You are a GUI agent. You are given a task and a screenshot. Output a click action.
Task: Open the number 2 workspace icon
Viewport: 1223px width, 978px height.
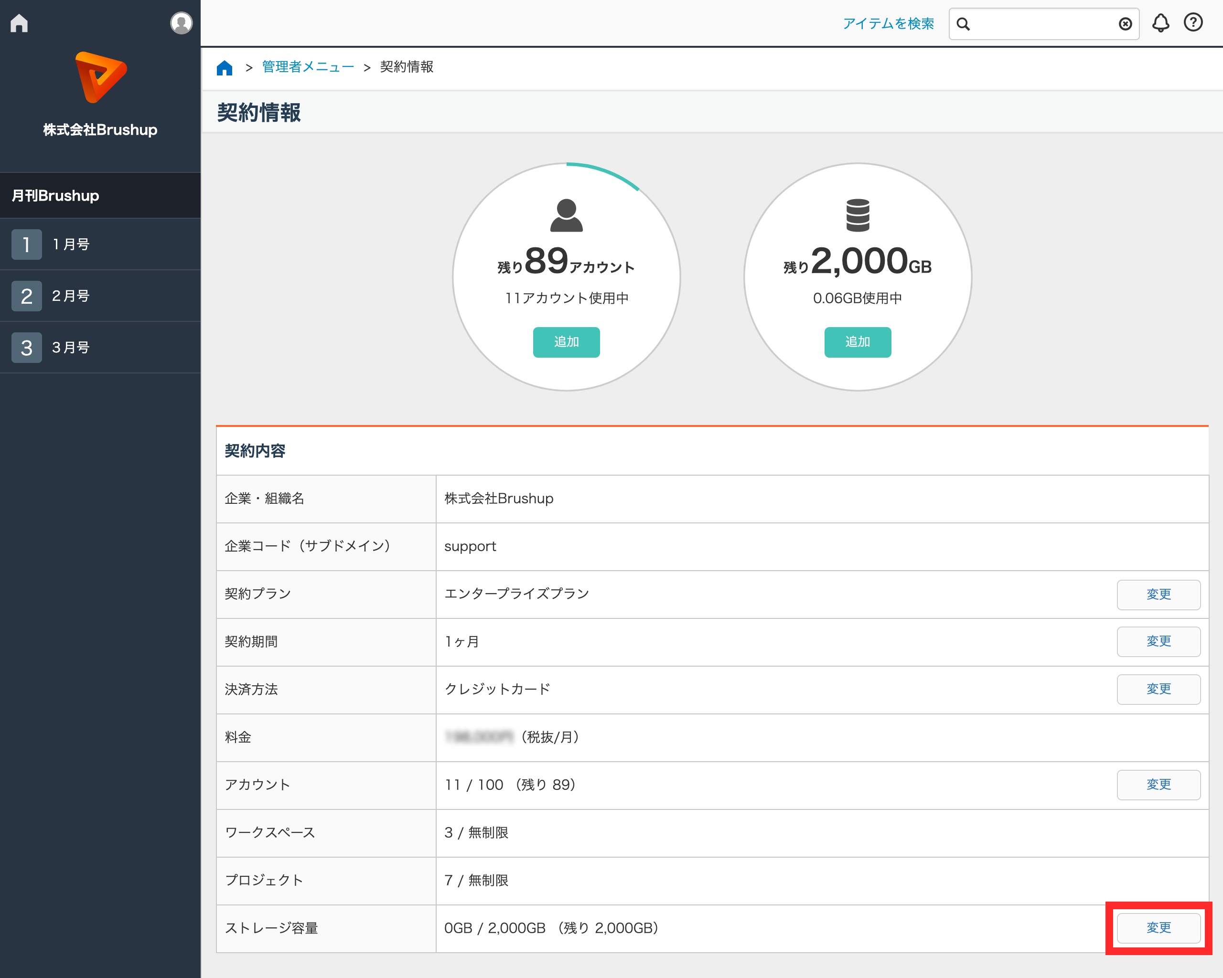(26, 296)
